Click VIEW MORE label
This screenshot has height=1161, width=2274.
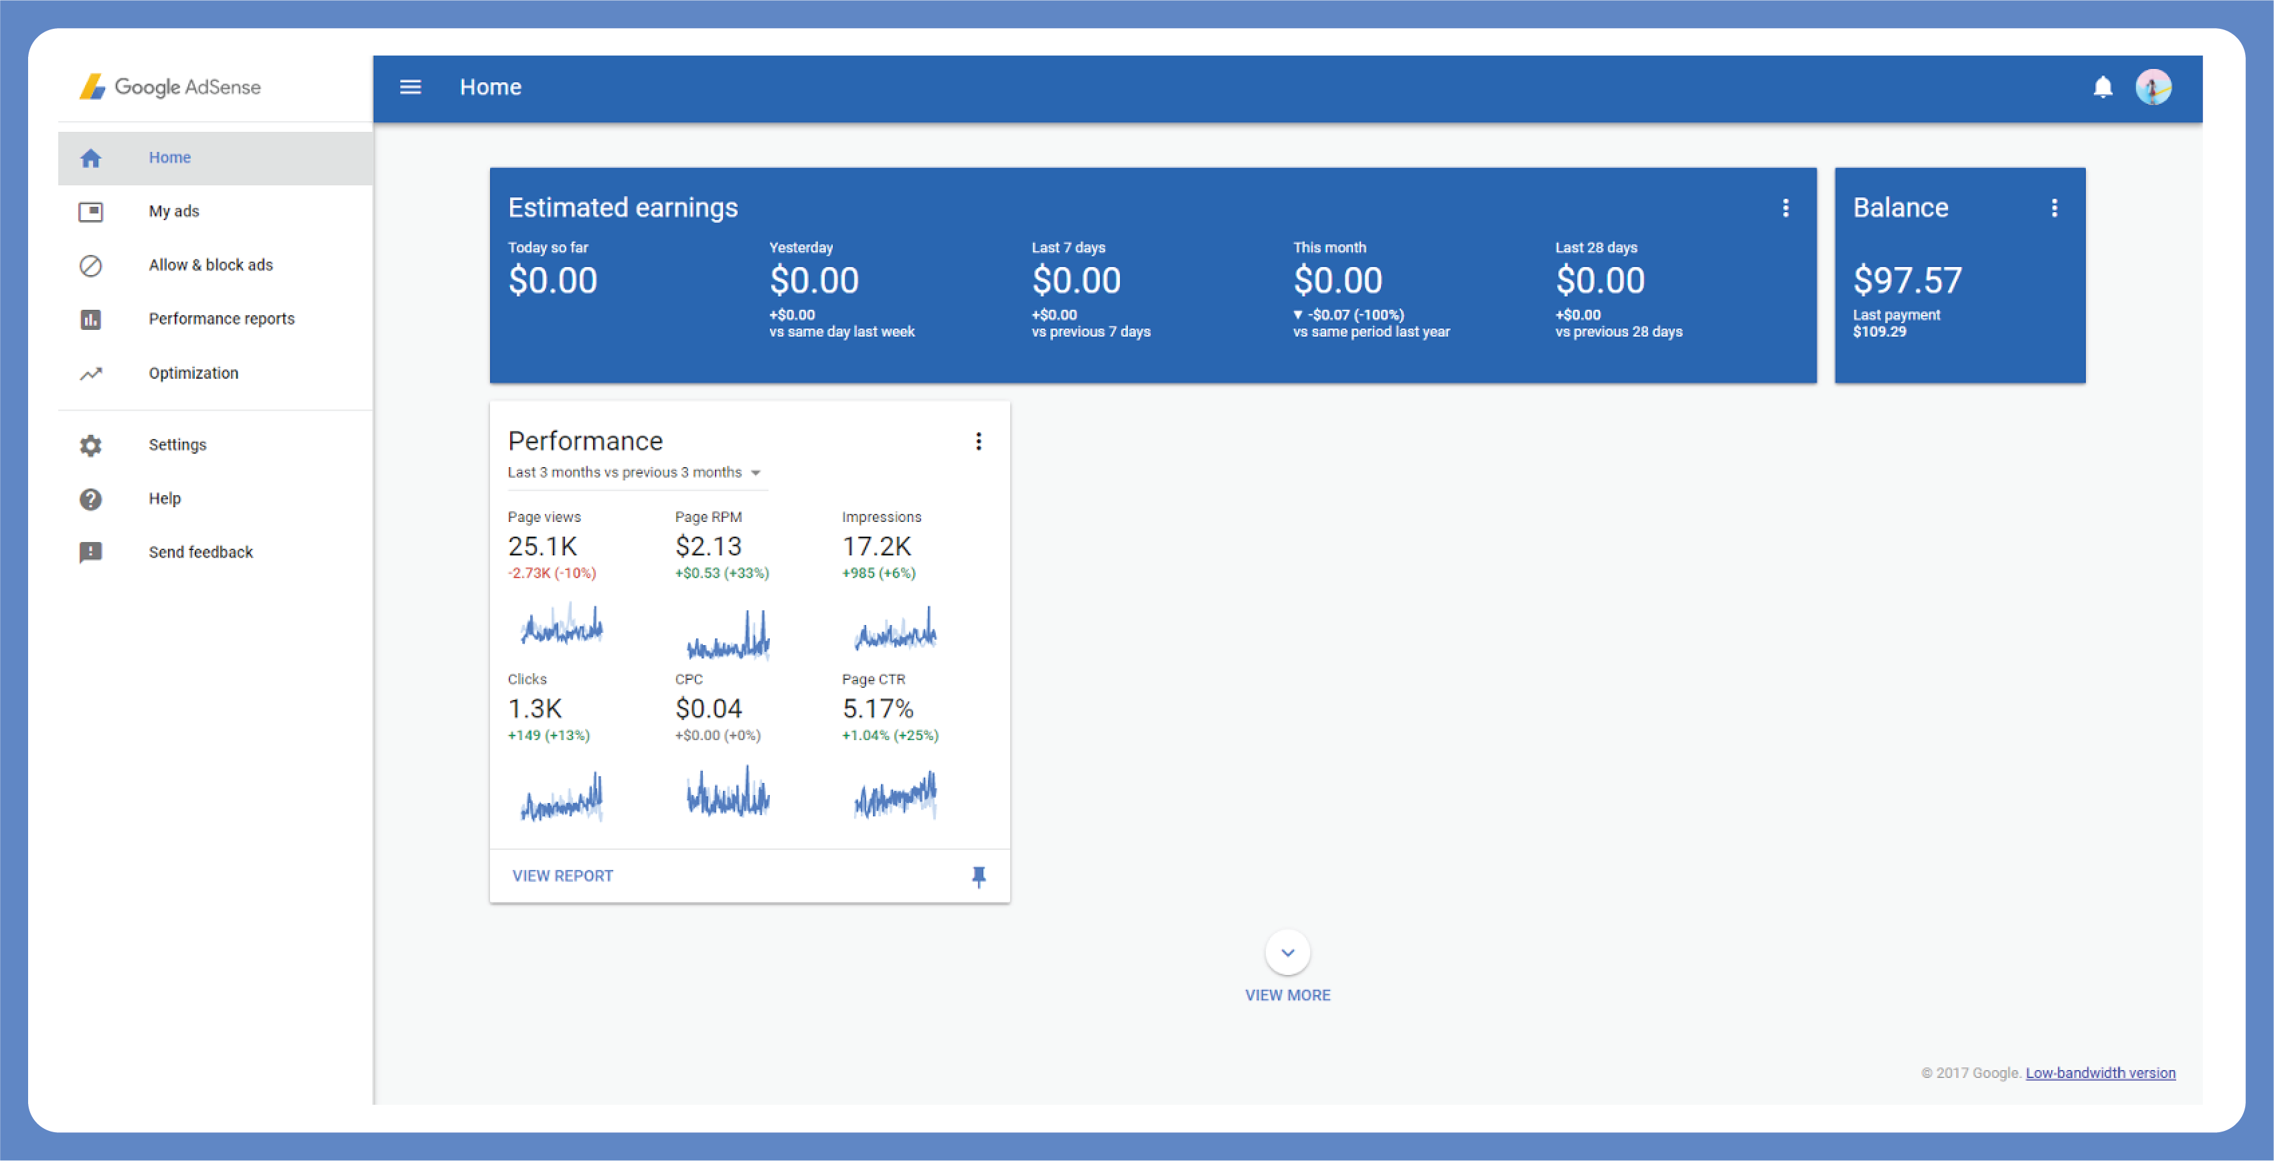click(x=1288, y=996)
